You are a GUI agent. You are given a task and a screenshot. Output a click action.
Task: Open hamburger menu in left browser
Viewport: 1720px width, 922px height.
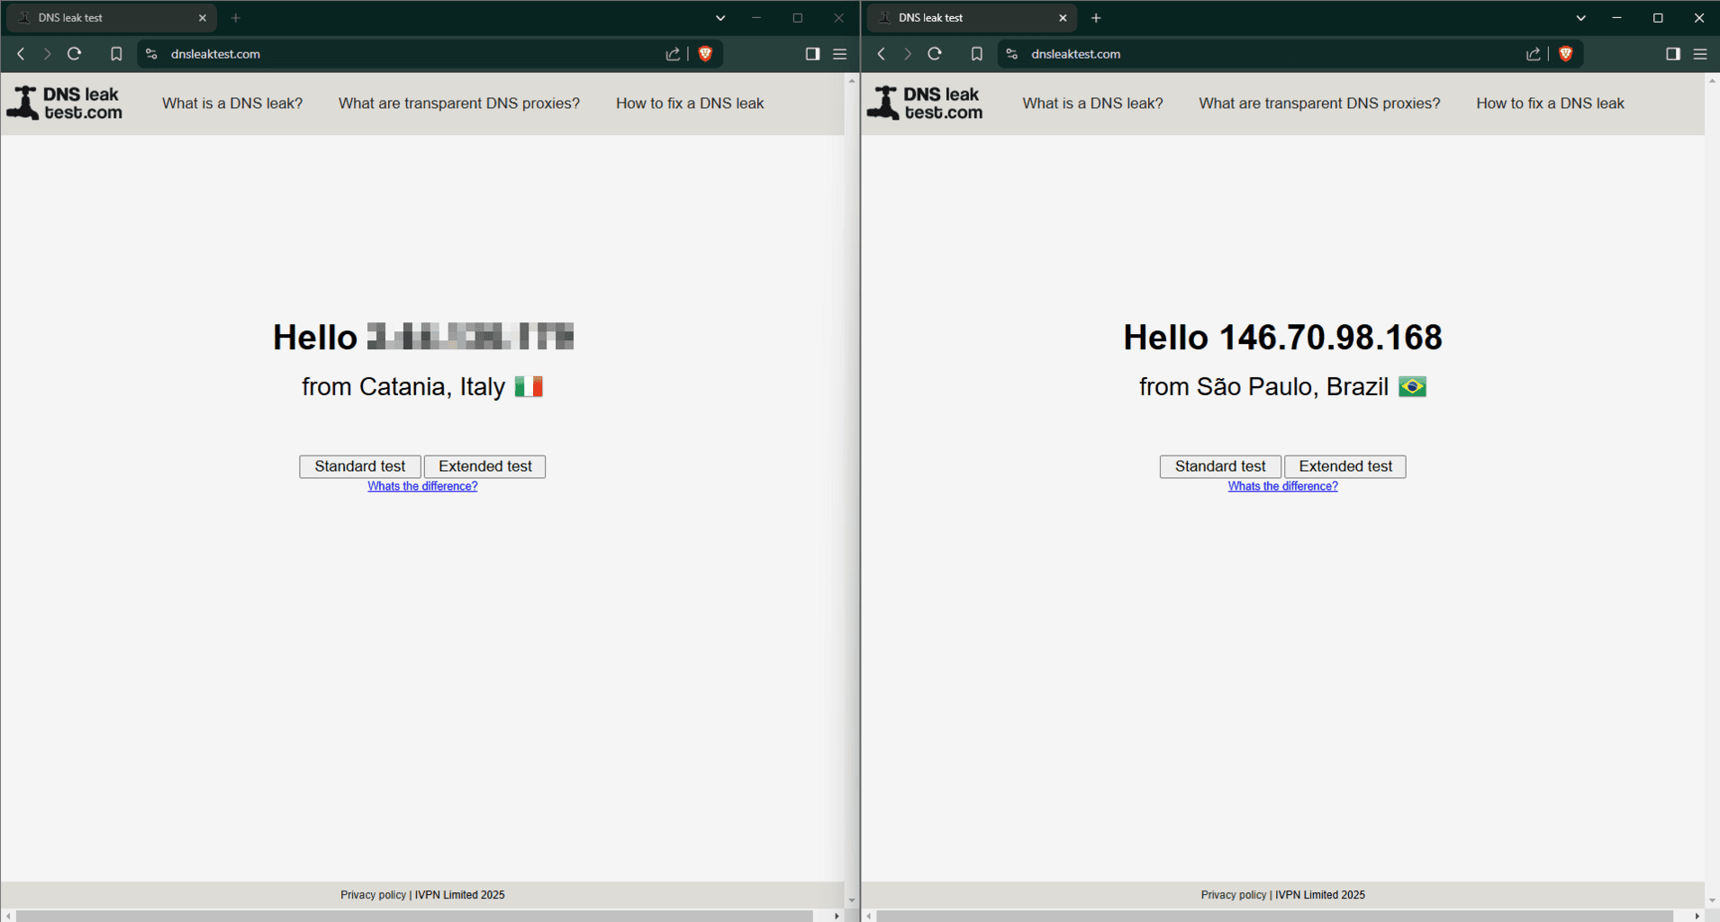point(839,54)
